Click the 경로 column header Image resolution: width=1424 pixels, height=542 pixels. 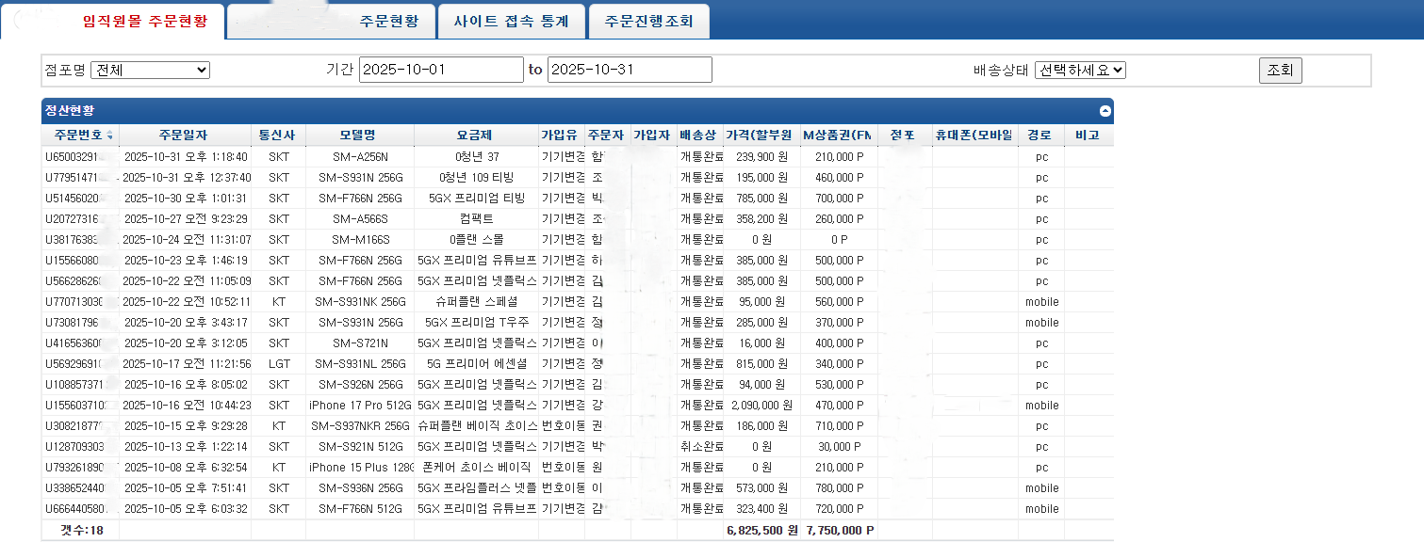(x=1039, y=135)
